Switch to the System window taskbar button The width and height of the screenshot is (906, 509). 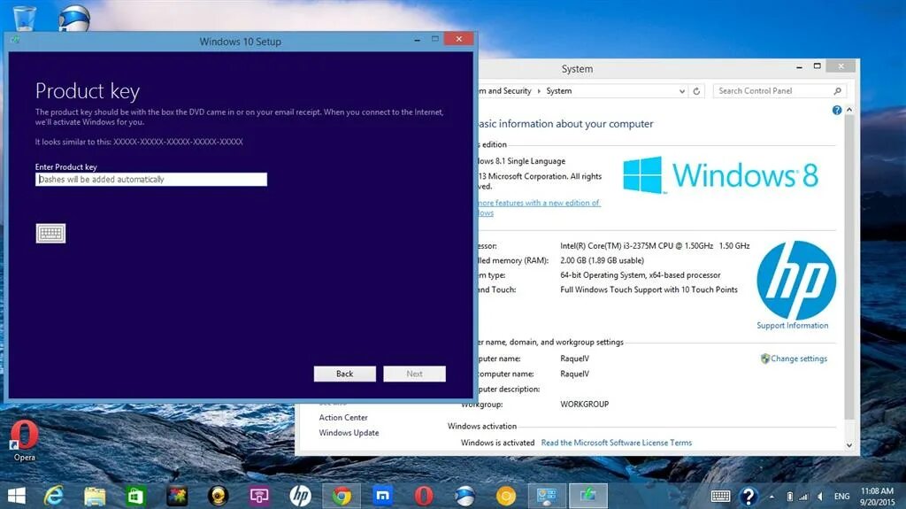point(547,497)
